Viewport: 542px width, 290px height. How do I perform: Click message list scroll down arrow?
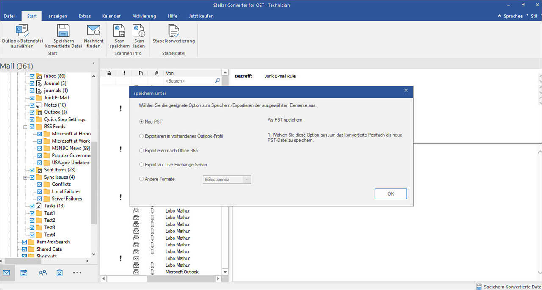(225, 272)
